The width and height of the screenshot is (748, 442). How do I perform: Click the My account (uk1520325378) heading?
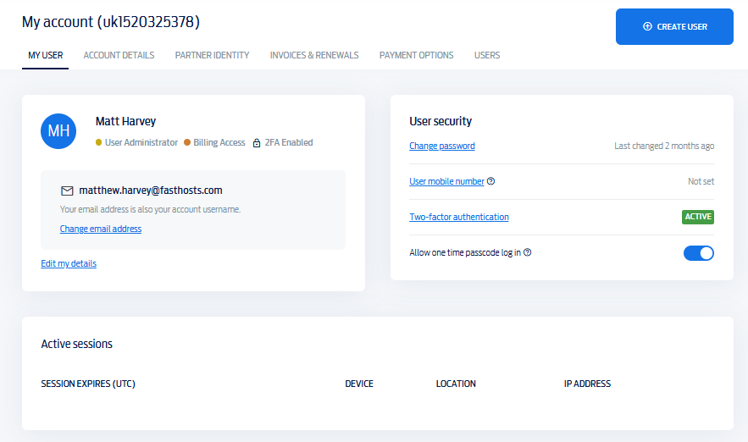[111, 22]
